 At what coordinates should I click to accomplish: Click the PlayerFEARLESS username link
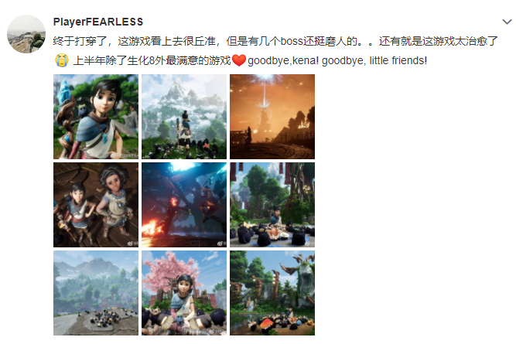click(98, 22)
